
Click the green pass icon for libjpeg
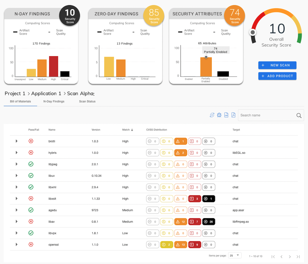pos(31,164)
